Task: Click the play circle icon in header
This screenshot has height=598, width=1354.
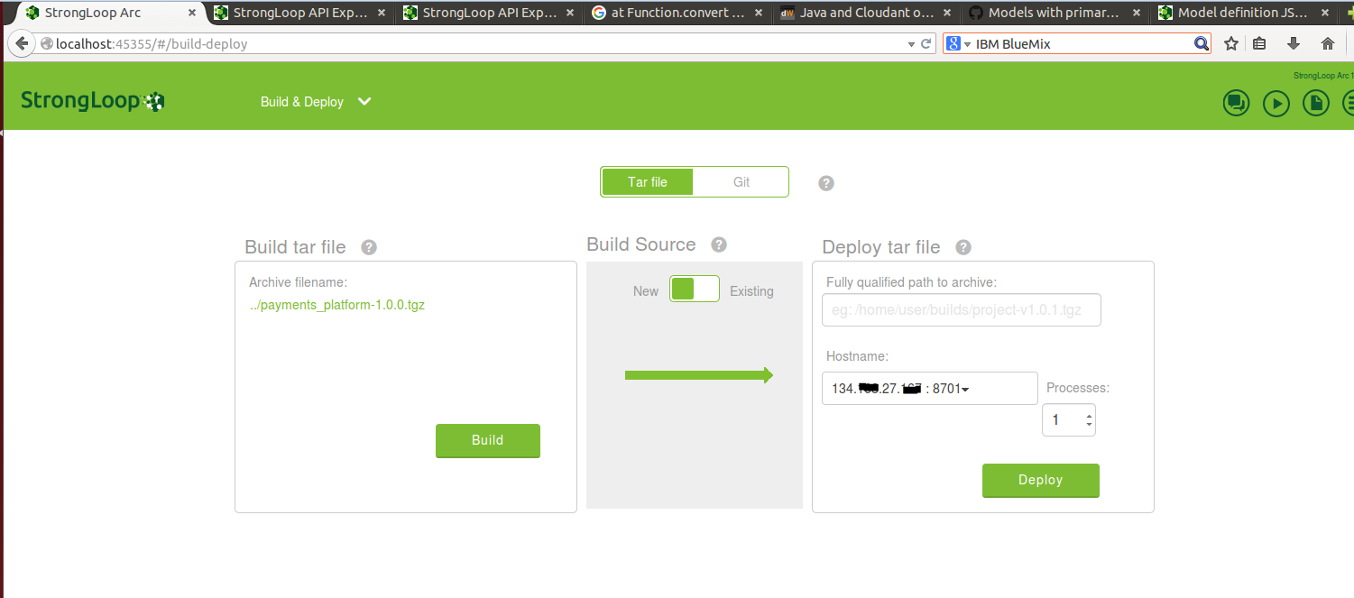Action: click(x=1276, y=103)
